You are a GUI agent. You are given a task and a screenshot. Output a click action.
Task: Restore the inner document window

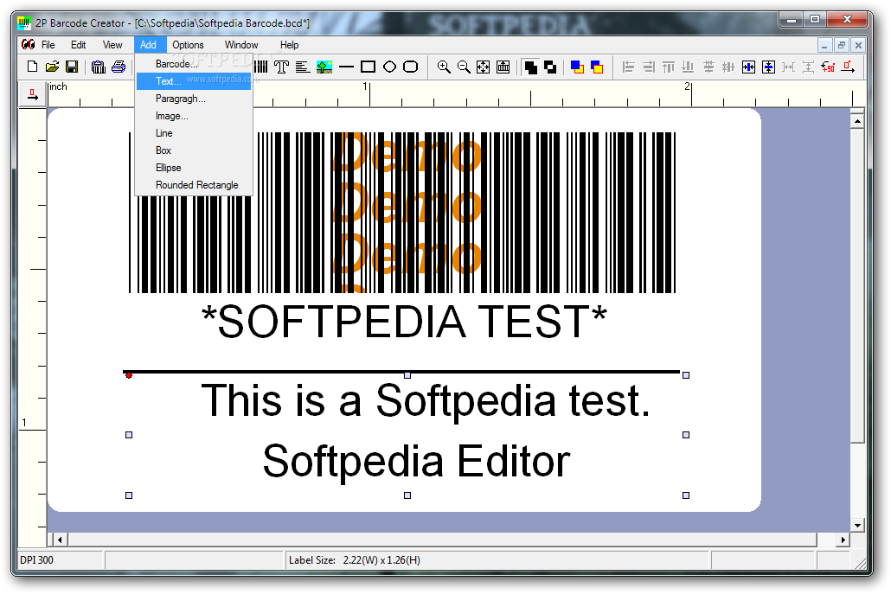pyautogui.click(x=842, y=46)
